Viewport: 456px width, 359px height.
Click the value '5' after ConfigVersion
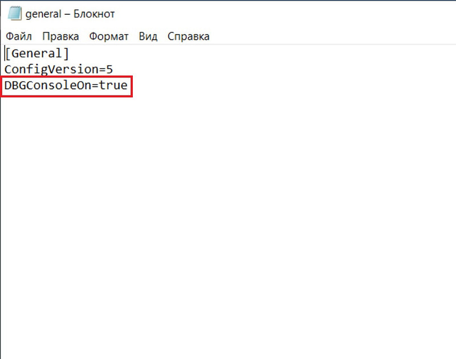point(109,70)
